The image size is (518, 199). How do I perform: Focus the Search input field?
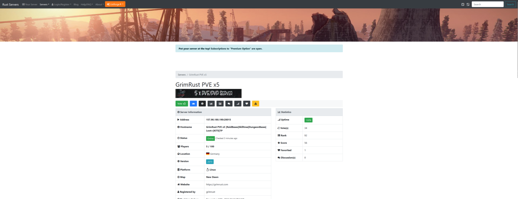tap(487, 4)
